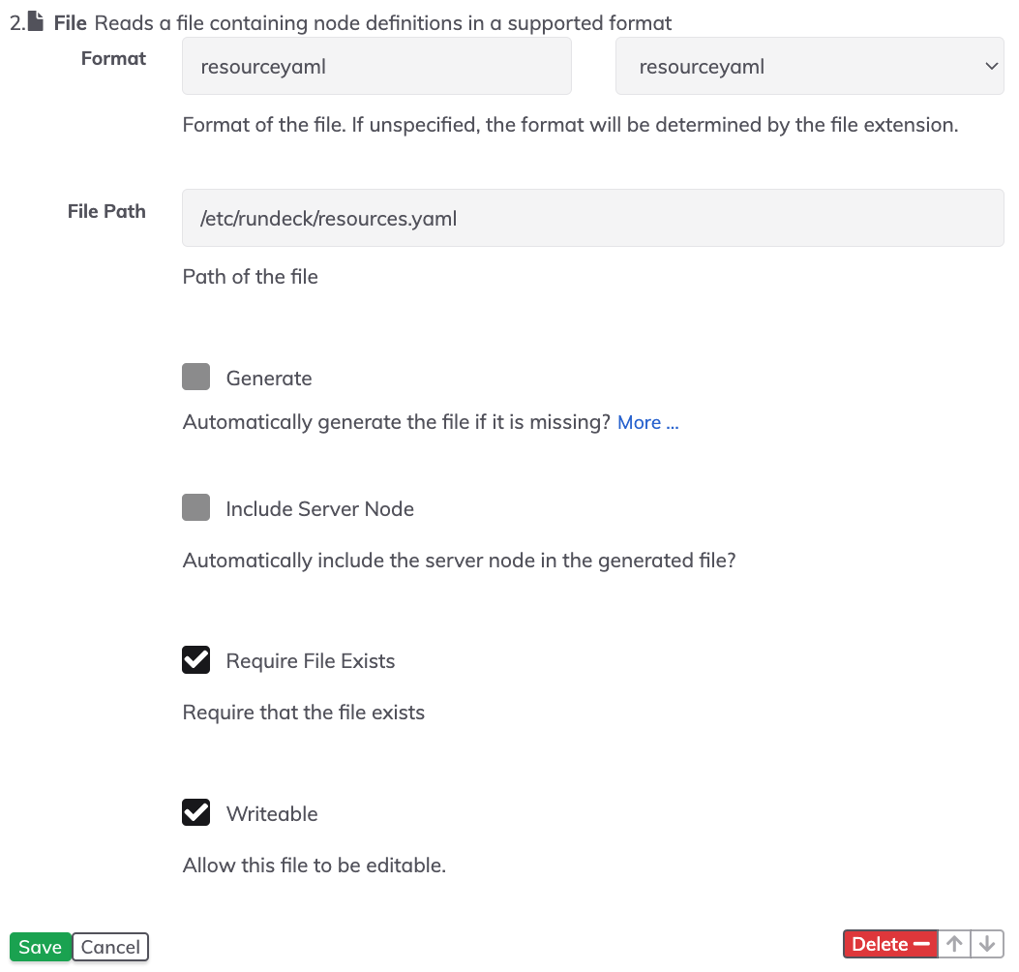Click the File source document icon
1019x972 pixels.
click(36, 21)
